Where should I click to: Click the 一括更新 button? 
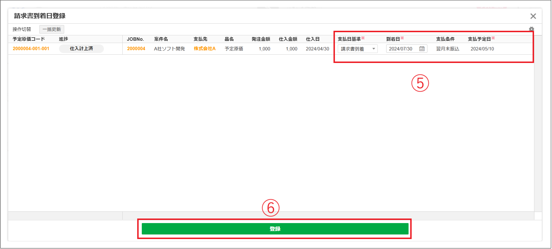[52, 29]
